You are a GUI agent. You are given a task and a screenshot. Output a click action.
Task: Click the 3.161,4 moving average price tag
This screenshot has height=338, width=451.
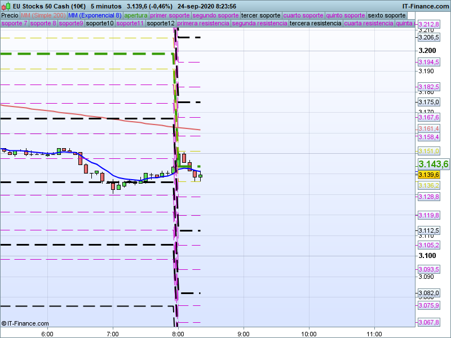[x=428, y=128]
